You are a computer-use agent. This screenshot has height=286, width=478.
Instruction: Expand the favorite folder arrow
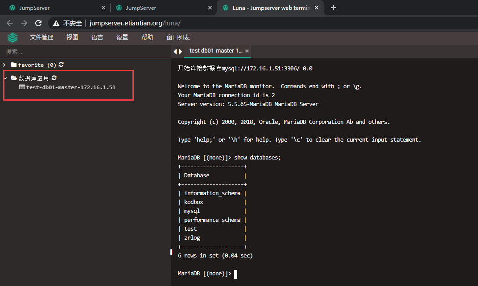click(x=4, y=65)
